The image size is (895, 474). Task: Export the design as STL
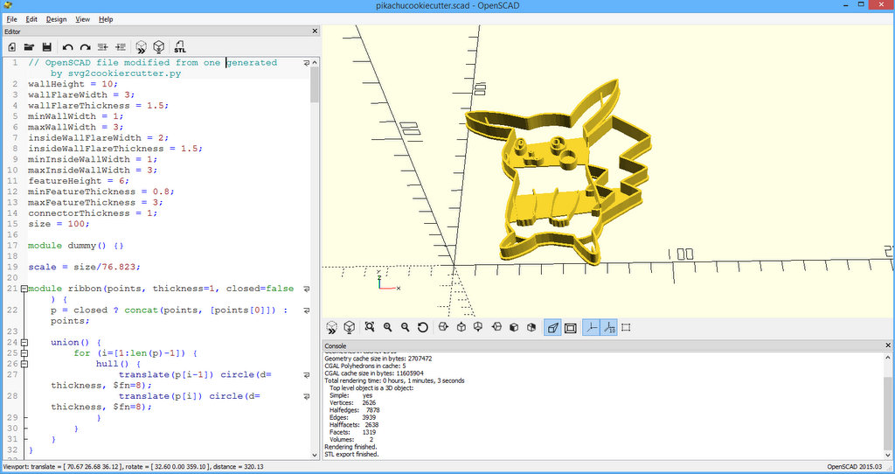pos(180,47)
